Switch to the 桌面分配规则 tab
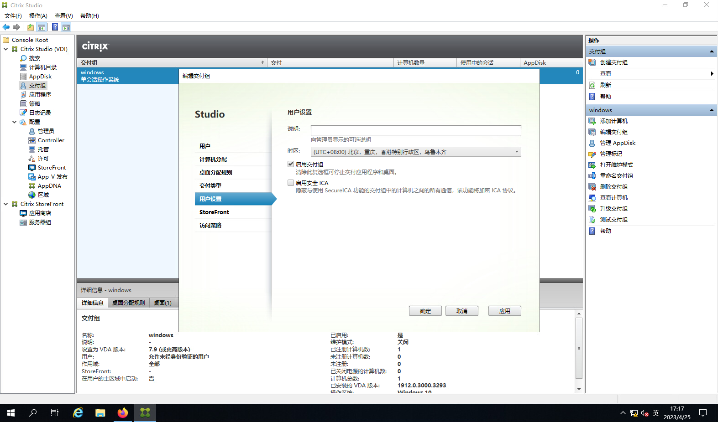The image size is (718, 422). pyautogui.click(x=128, y=303)
